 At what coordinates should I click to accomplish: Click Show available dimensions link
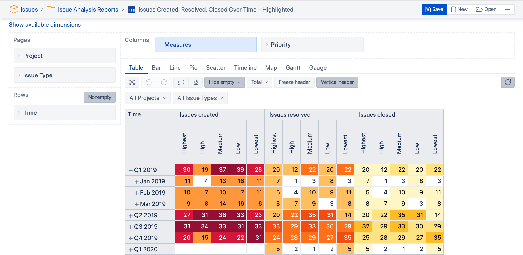coord(45,25)
